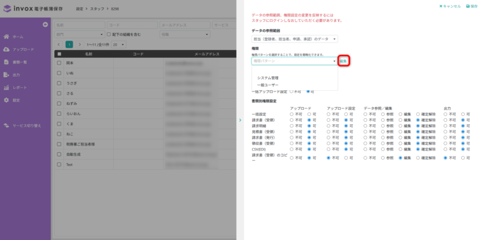Set 請求書（受領）アップロード to 不可
Screen dimensions: 488x240
pyautogui.click(x=292, y=120)
